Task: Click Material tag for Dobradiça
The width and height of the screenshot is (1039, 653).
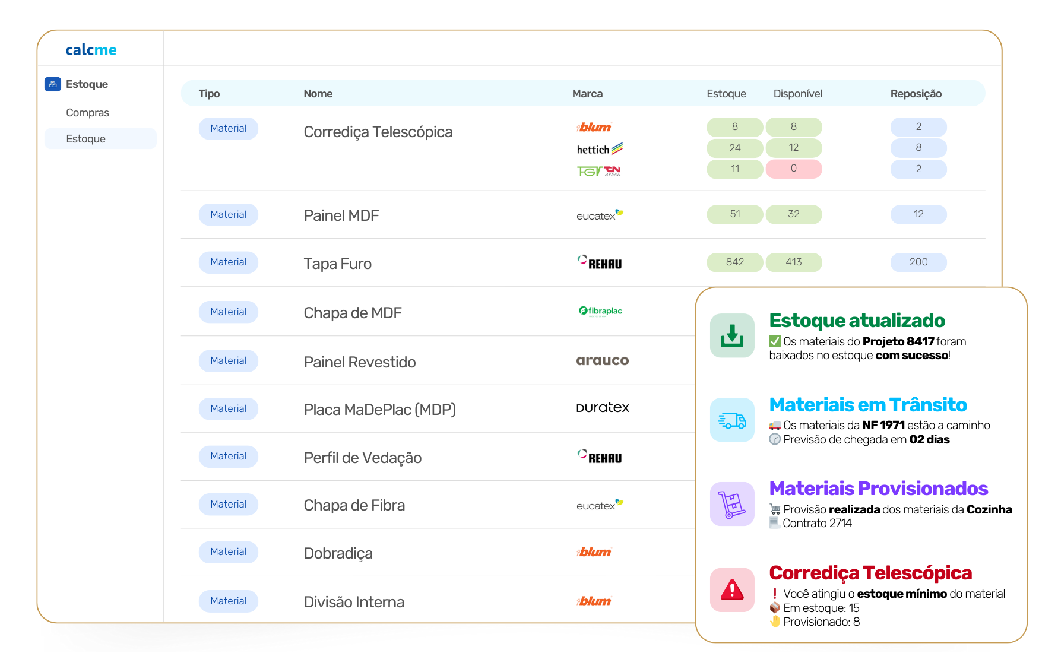Action: [x=228, y=552]
